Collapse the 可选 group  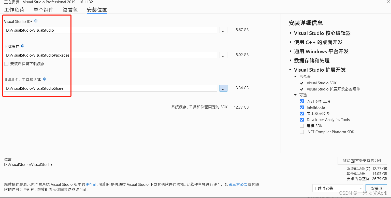(295, 95)
